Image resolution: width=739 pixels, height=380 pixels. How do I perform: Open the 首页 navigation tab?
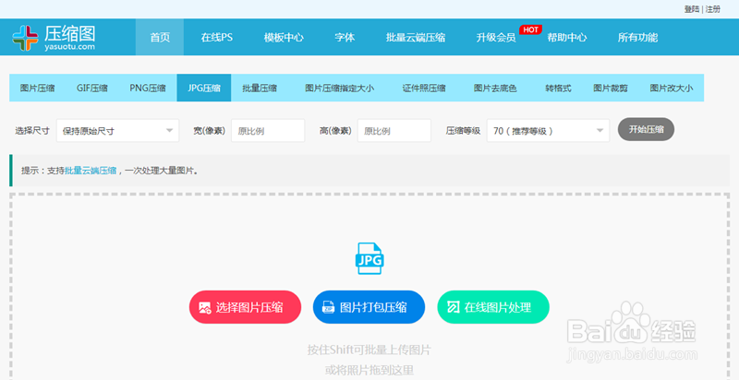pyautogui.click(x=160, y=38)
